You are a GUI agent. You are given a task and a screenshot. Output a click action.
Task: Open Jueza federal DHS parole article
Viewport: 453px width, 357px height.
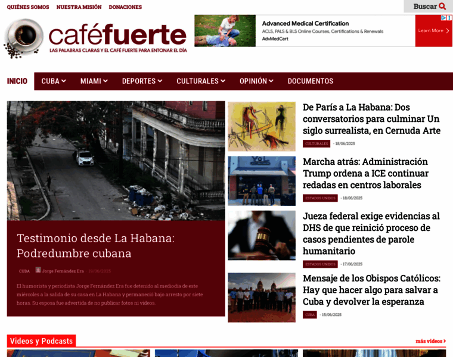371,234
